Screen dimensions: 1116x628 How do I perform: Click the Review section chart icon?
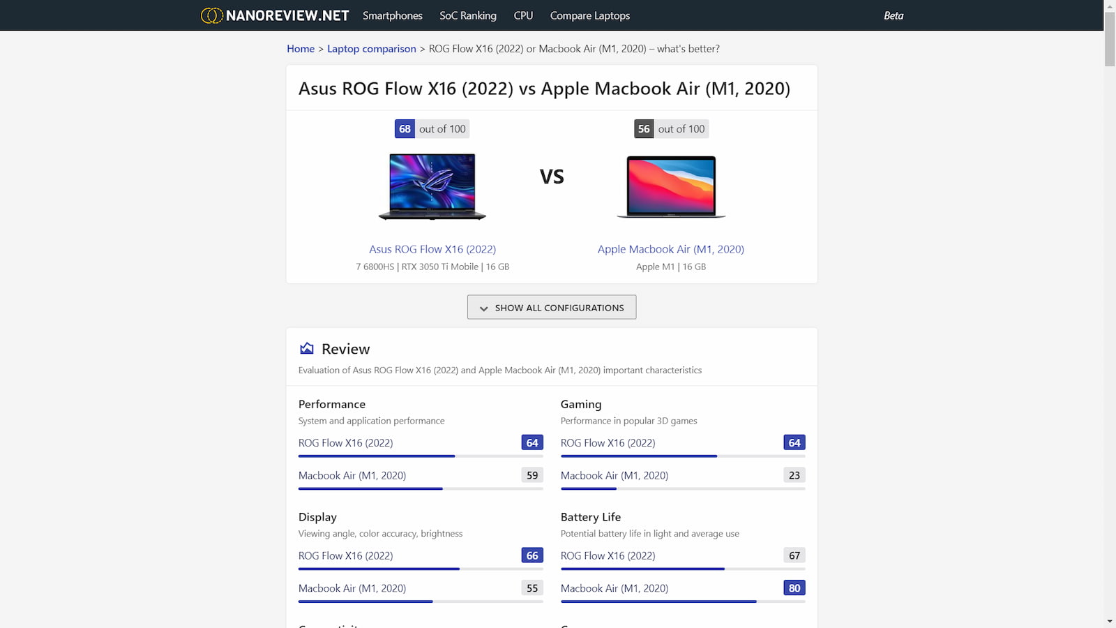click(307, 348)
